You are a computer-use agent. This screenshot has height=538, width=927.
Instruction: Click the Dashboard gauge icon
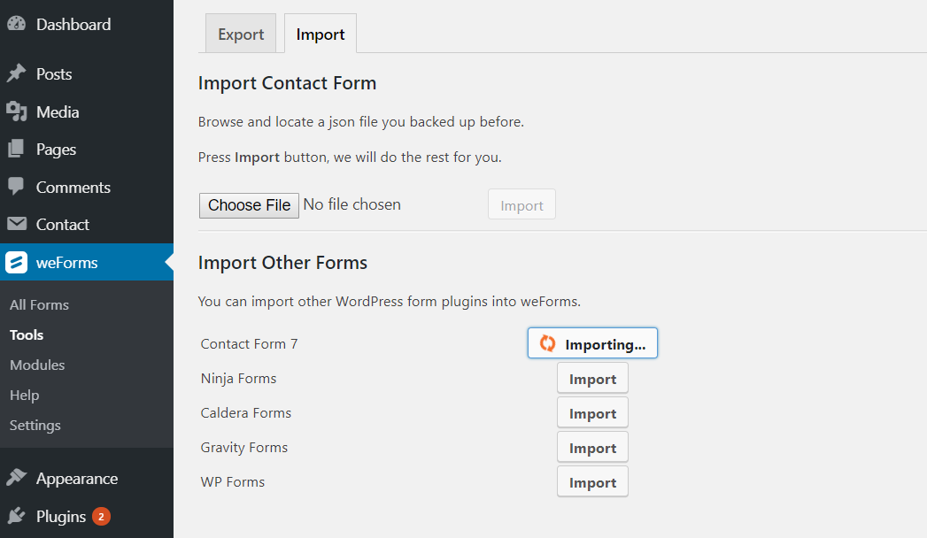[17, 24]
